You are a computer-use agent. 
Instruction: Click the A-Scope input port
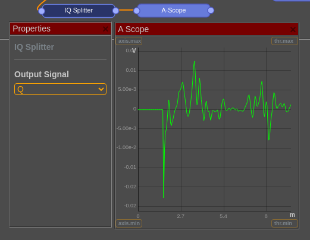tap(137, 11)
